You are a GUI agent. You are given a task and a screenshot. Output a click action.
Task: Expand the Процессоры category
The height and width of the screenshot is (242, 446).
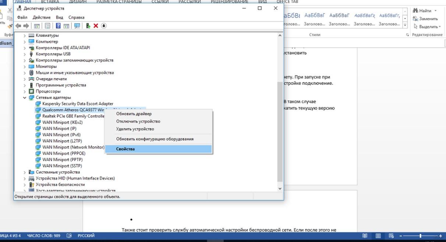[x=25, y=91]
